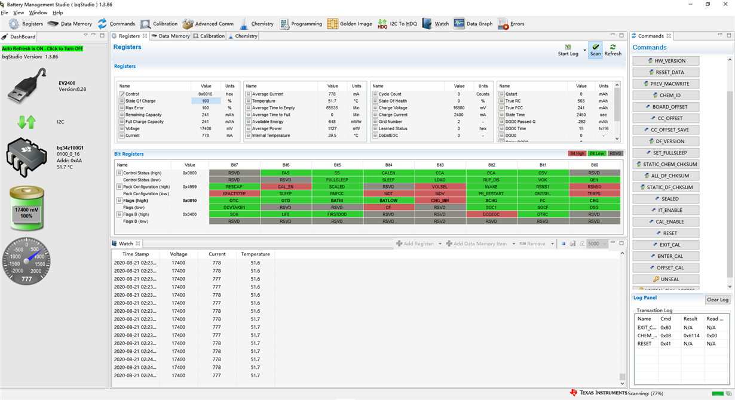Click the save watch log icon
Image resolution: width=735 pixels, height=400 pixels.
click(x=572, y=244)
